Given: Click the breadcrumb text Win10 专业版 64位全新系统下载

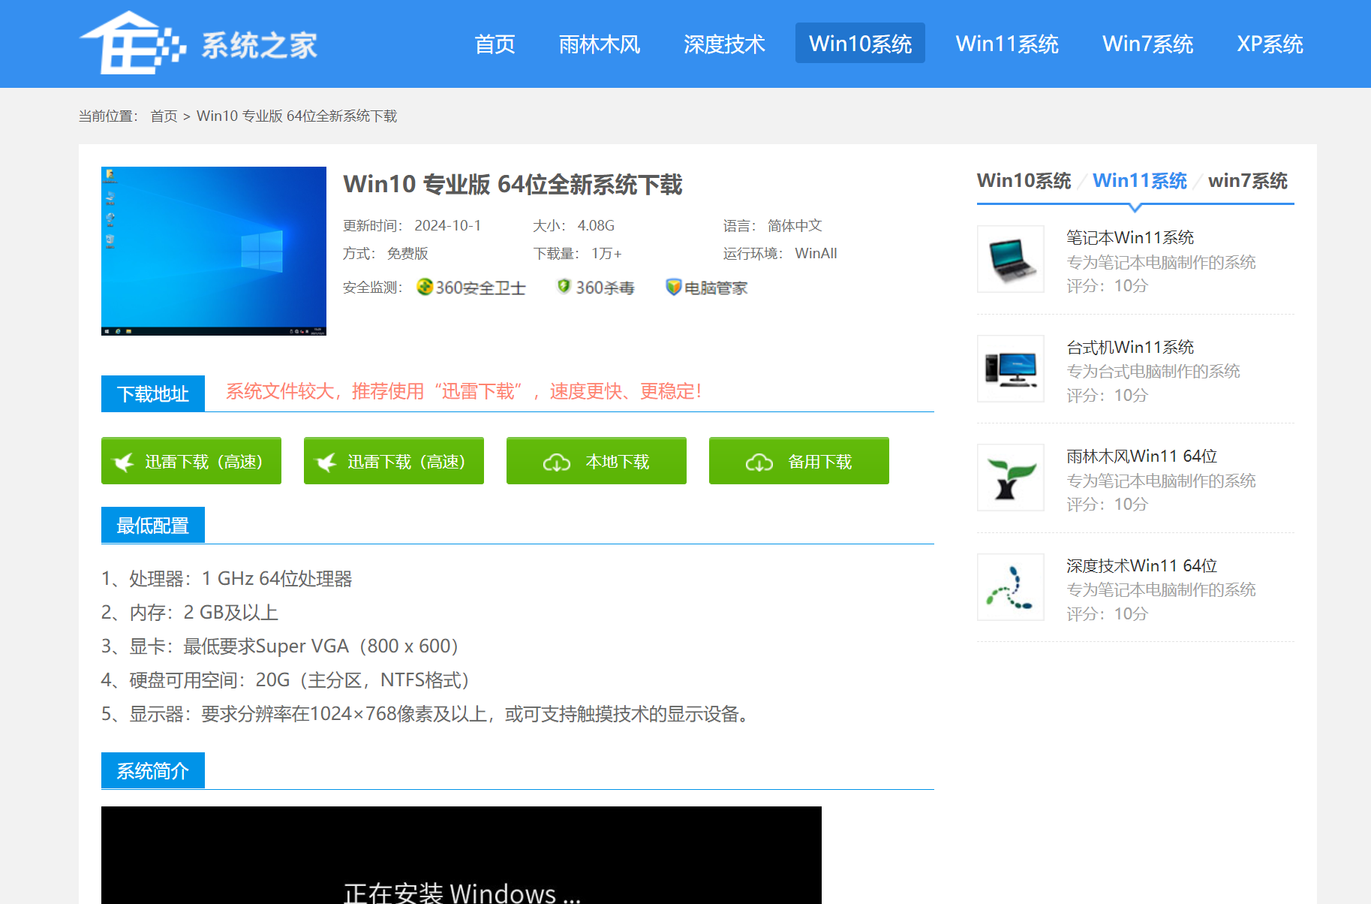Looking at the screenshot, I should click(296, 116).
